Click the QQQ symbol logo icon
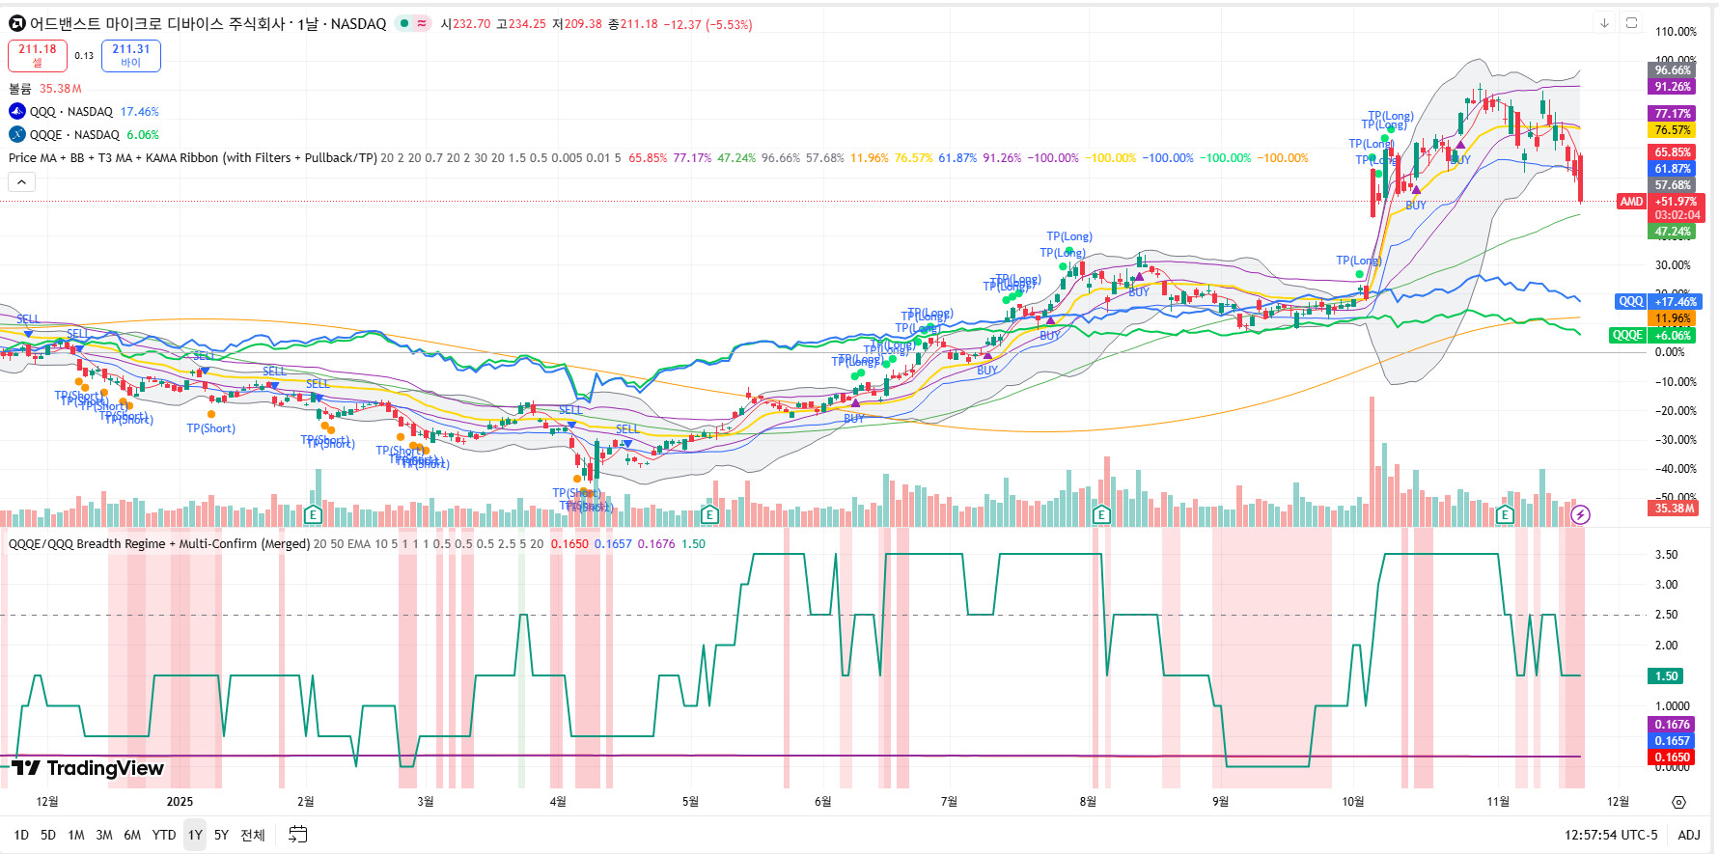 17,112
